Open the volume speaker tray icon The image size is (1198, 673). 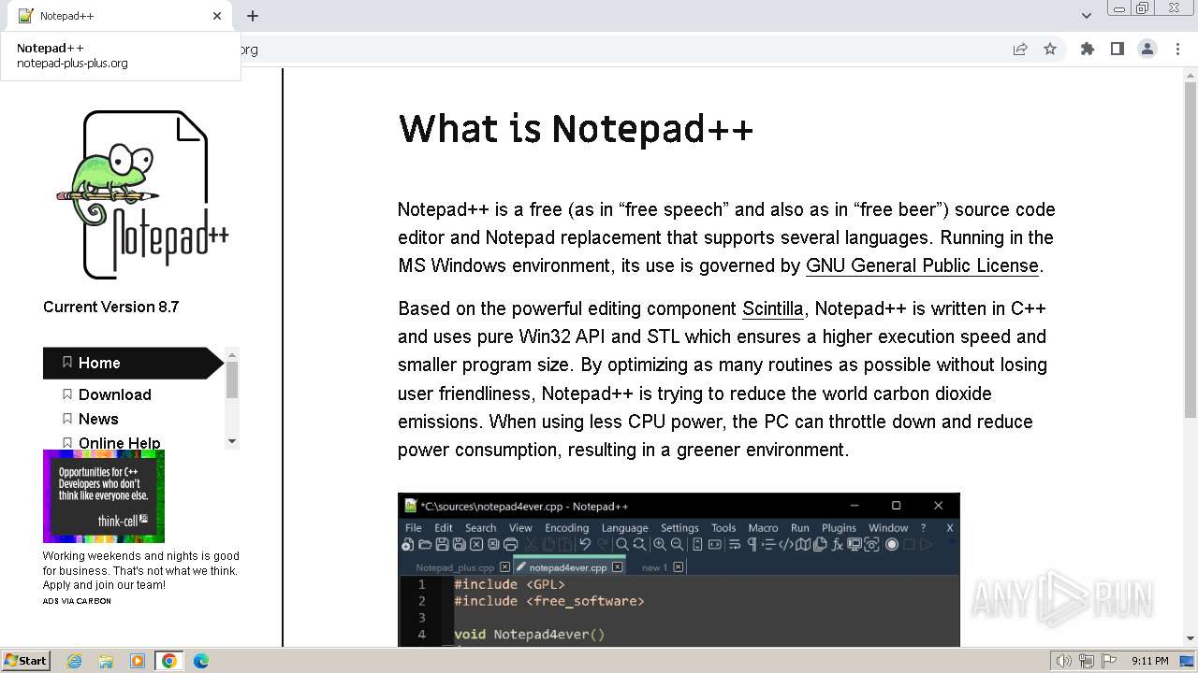(x=1063, y=661)
